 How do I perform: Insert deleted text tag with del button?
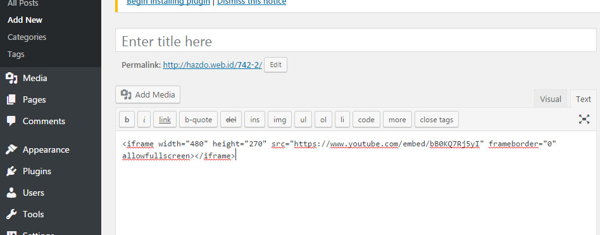tap(231, 120)
